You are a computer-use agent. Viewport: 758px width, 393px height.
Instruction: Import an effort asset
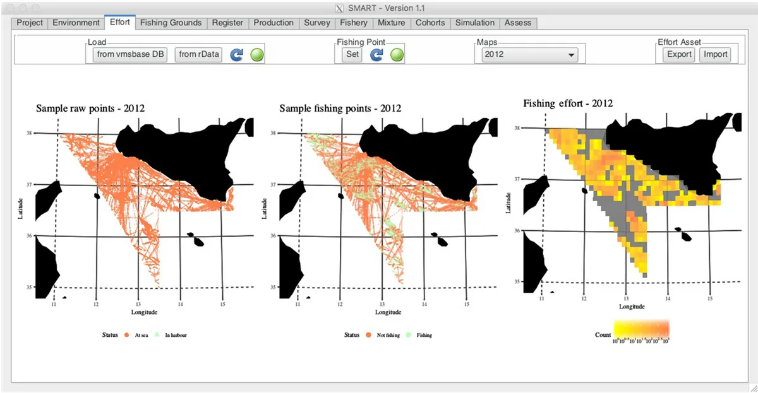pyautogui.click(x=715, y=55)
